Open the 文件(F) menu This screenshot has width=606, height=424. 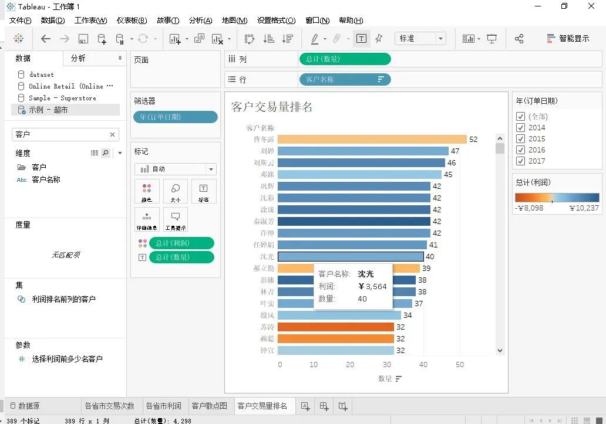coord(20,20)
